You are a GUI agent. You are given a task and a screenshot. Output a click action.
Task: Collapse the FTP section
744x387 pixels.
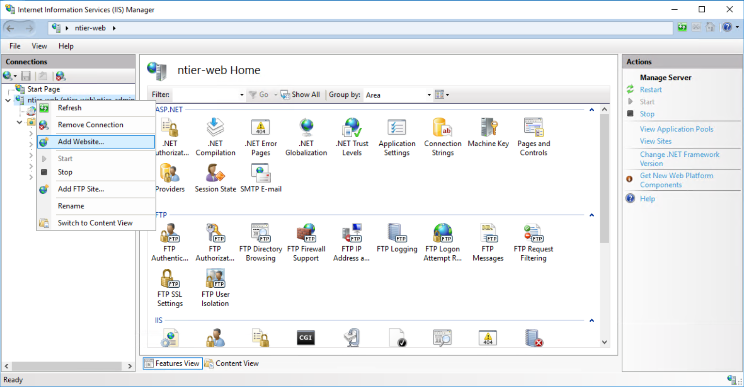coord(591,215)
